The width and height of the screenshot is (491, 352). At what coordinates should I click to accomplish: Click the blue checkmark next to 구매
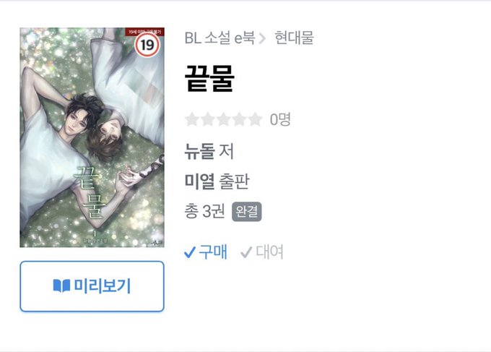pyautogui.click(x=190, y=252)
